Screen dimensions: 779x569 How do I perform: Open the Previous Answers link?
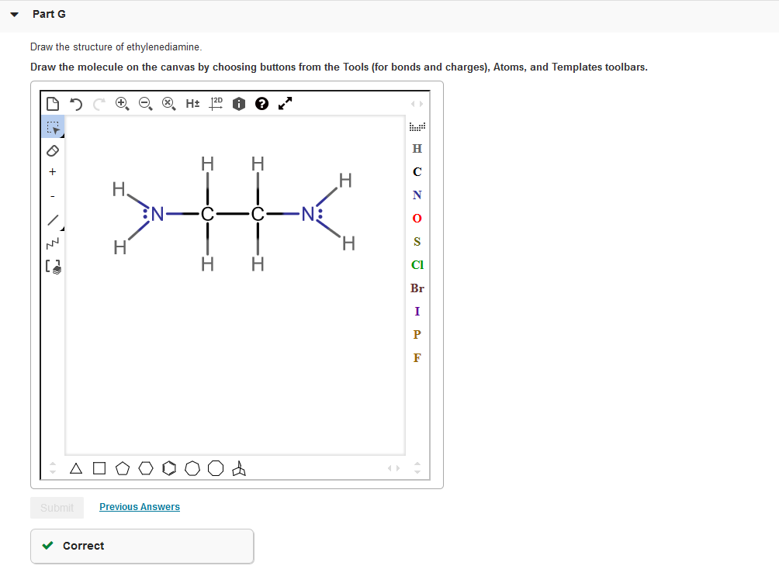tap(140, 506)
